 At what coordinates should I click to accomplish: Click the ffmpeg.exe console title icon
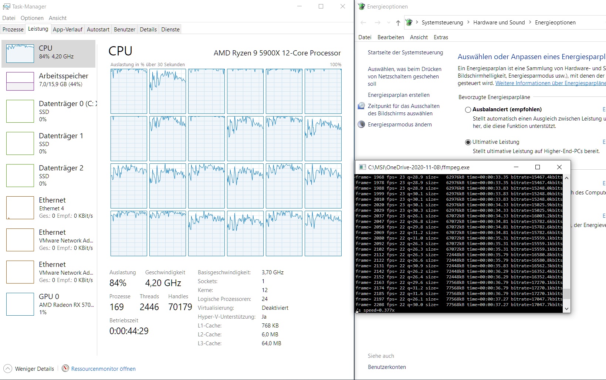[362, 167]
